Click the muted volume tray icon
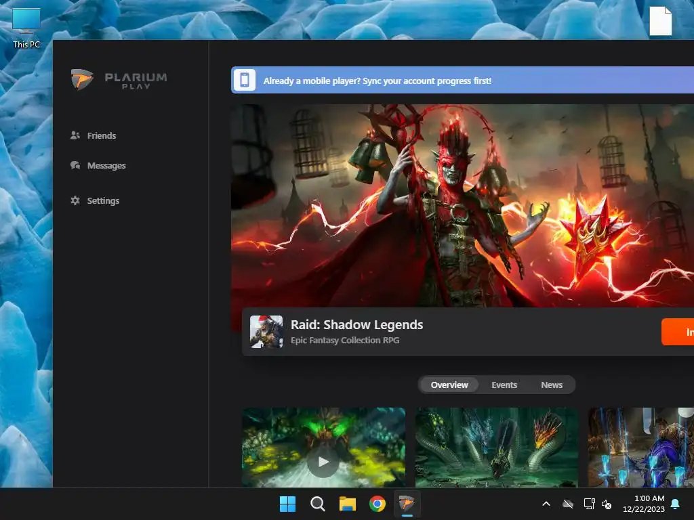Screen dimensions: 694x520 [607, 504]
